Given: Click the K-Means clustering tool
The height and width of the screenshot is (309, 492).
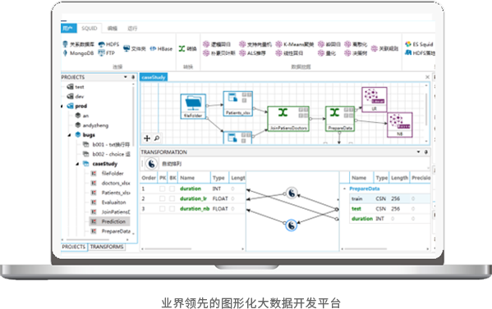Looking at the screenshot, I should pos(295,44).
